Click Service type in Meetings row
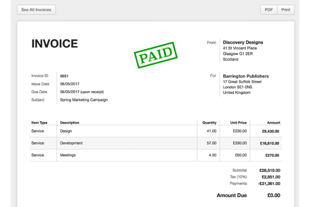This screenshot has height=207, width=310. [38, 155]
